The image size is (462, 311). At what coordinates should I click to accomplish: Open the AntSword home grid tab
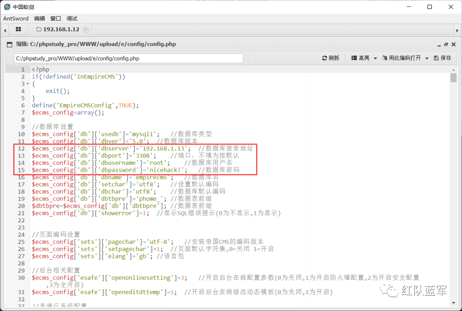click(x=18, y=29)
